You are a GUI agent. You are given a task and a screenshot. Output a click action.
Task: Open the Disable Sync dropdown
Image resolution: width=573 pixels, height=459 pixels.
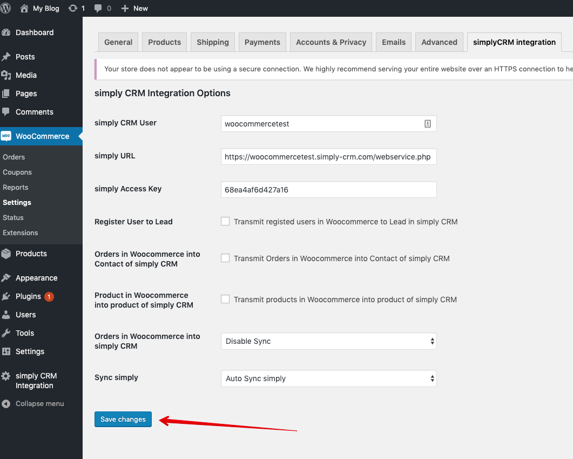tap(328, 341)
